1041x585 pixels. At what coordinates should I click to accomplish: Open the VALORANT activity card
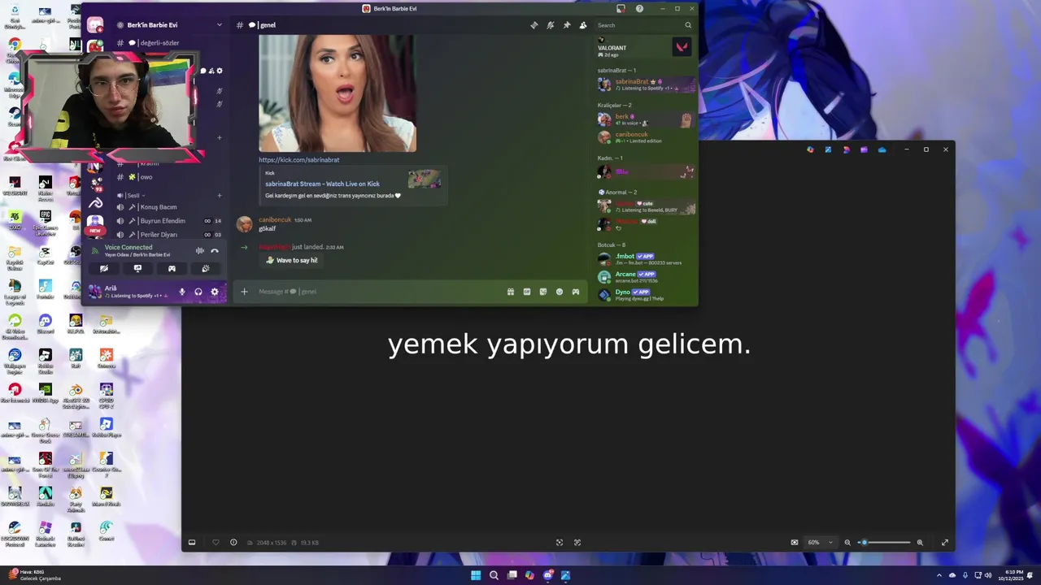point(645,48)
